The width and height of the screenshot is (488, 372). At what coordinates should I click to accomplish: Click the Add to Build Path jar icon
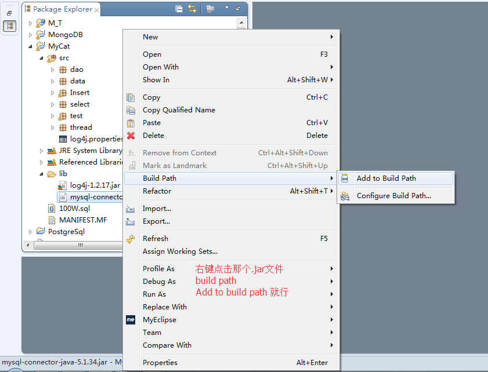[345, 178]
